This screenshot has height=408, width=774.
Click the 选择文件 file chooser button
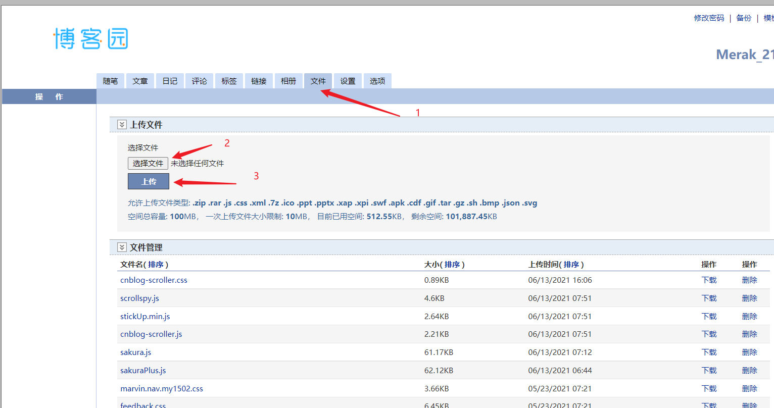point(148,163)
